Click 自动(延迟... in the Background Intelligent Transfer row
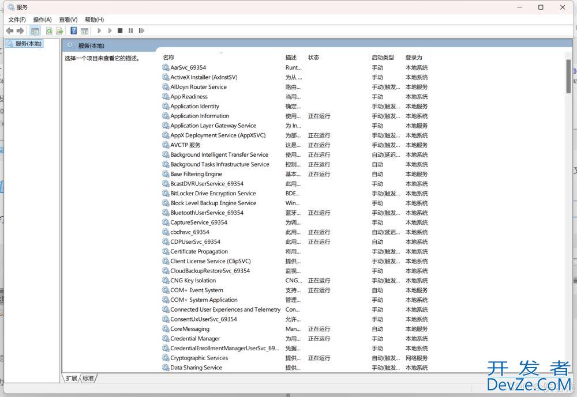Image resolution: width=577 pixels, height=397 pixels. coord(385,155)
